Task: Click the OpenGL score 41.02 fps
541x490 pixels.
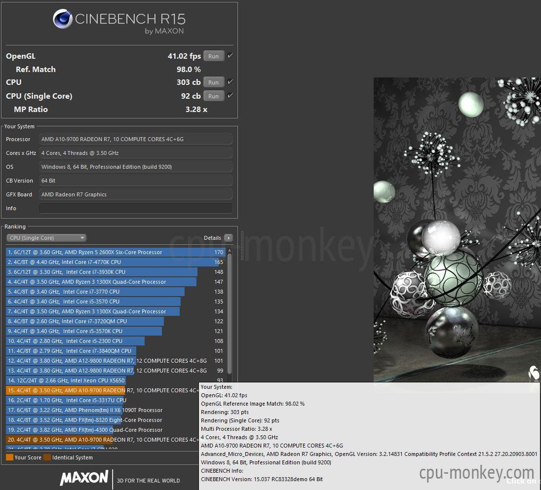Action: (x=184, y=56)
